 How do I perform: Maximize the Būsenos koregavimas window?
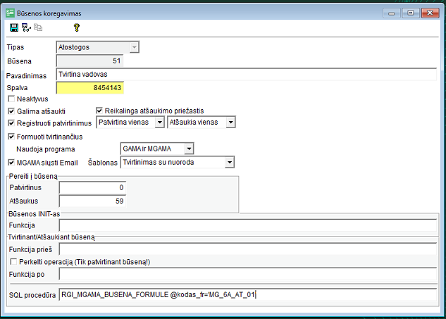410,13
